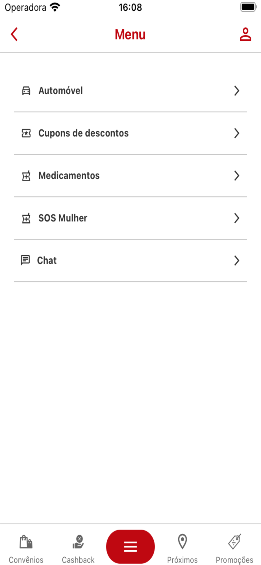Click the coupon star ticket icon
261x565 pixels.
(26, 133)
